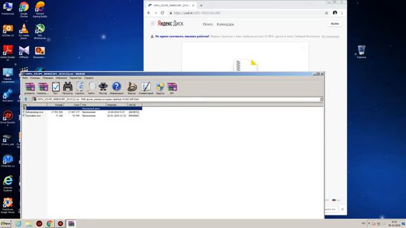Click the Chrome address bar URL
This screenshot has height=228, width=406.
197,13
